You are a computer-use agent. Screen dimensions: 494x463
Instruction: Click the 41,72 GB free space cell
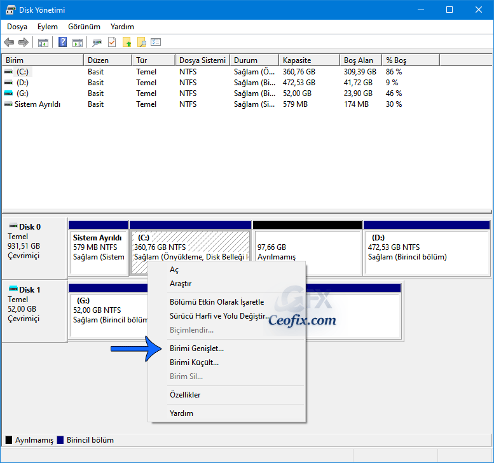point(358,83)
